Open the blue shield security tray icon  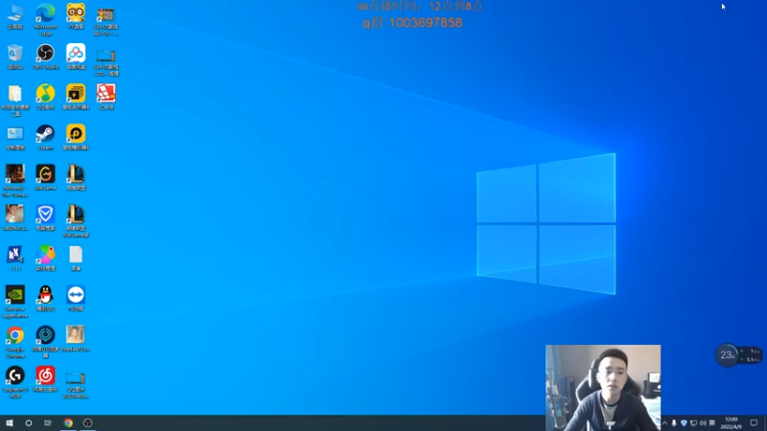[684, 423]
